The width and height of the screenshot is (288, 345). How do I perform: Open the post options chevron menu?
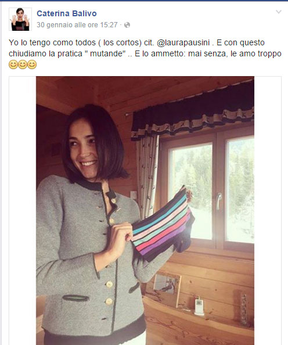pos(279,12)
